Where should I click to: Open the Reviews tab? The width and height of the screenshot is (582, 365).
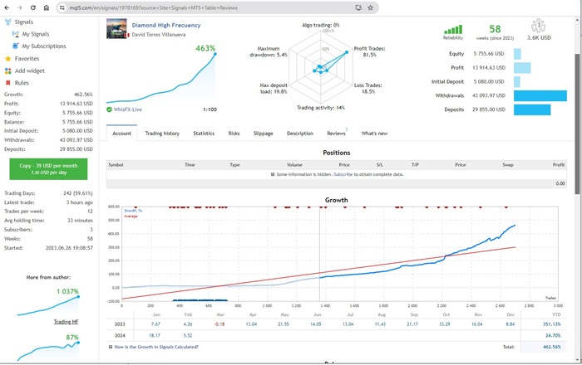pyautogui.click(x=336, y=134)
